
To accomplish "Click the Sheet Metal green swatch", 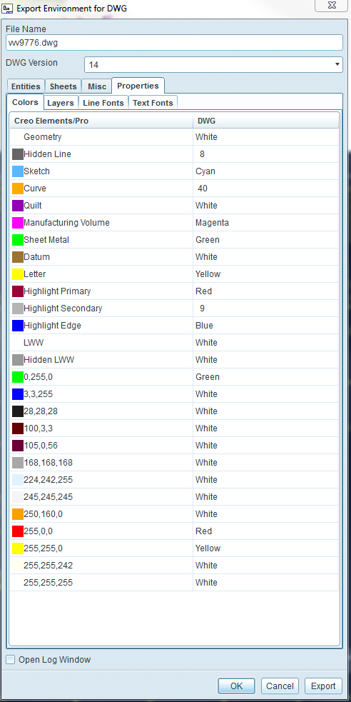I will (x=18, y=240).
